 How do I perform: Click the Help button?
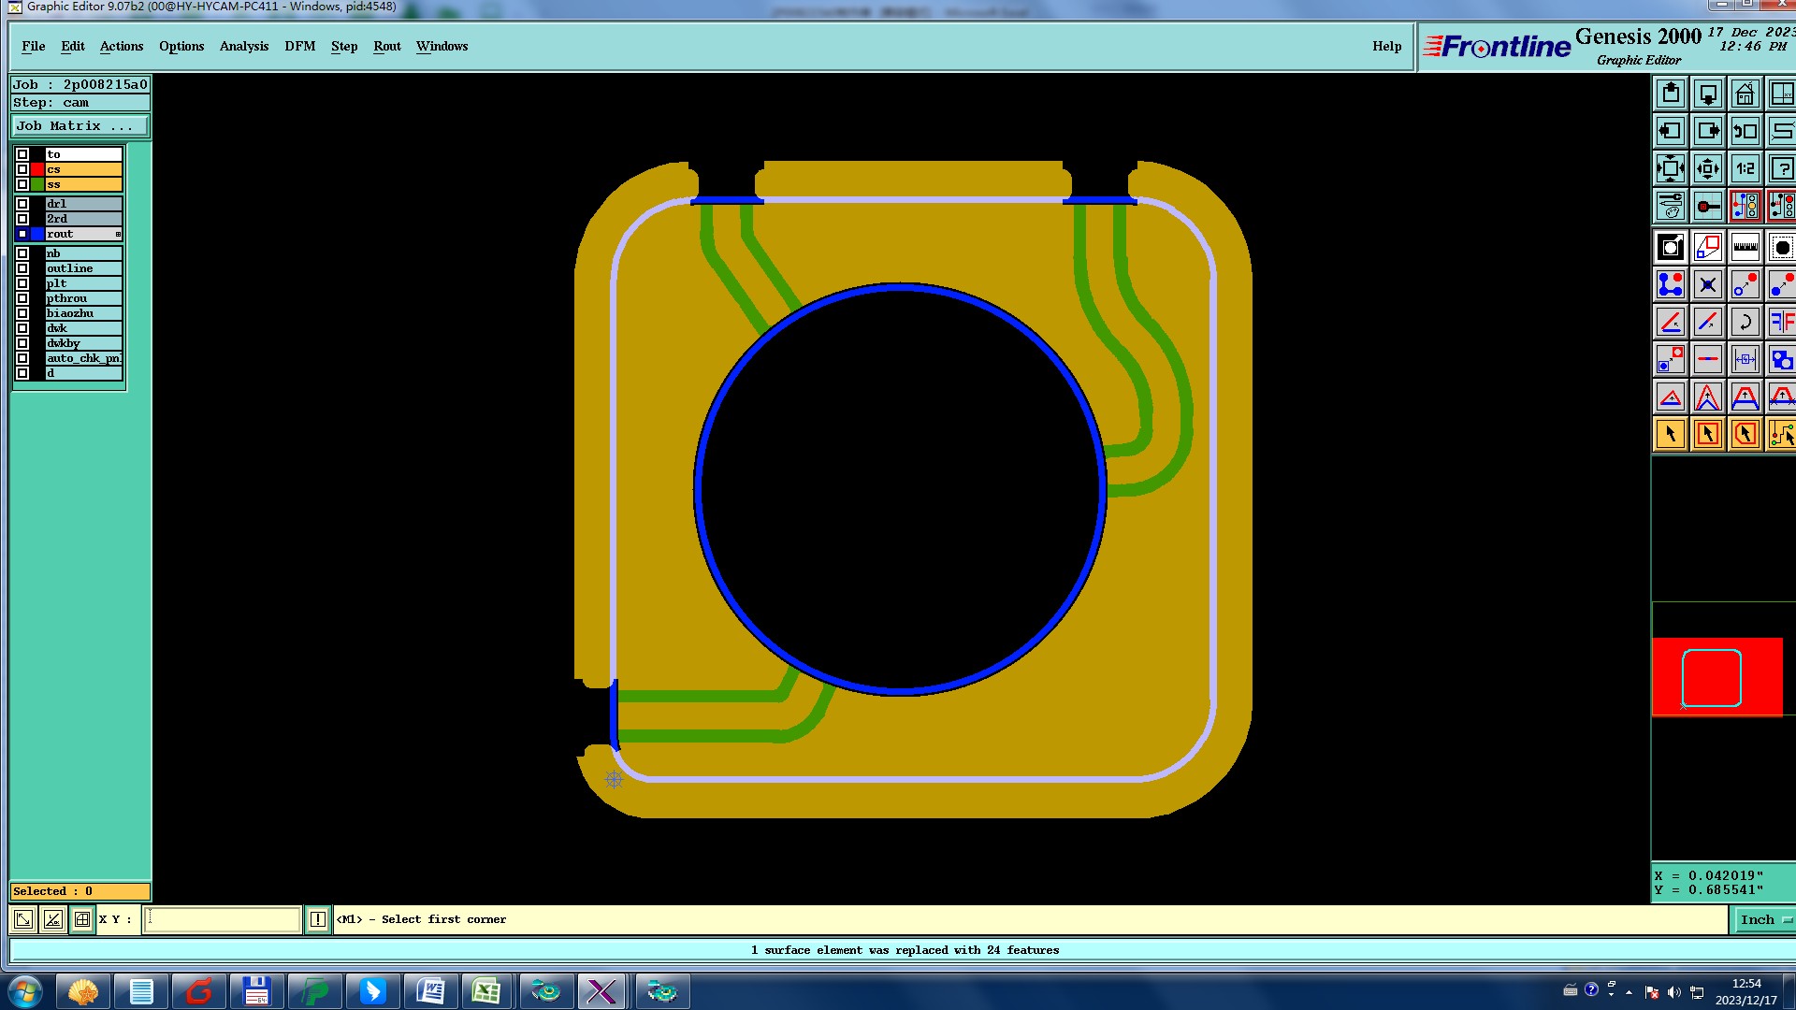1386,46
